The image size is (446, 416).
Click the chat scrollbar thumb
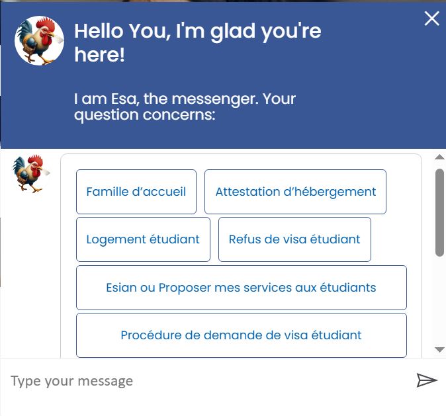pyautogui.click(x=439, y=212)
